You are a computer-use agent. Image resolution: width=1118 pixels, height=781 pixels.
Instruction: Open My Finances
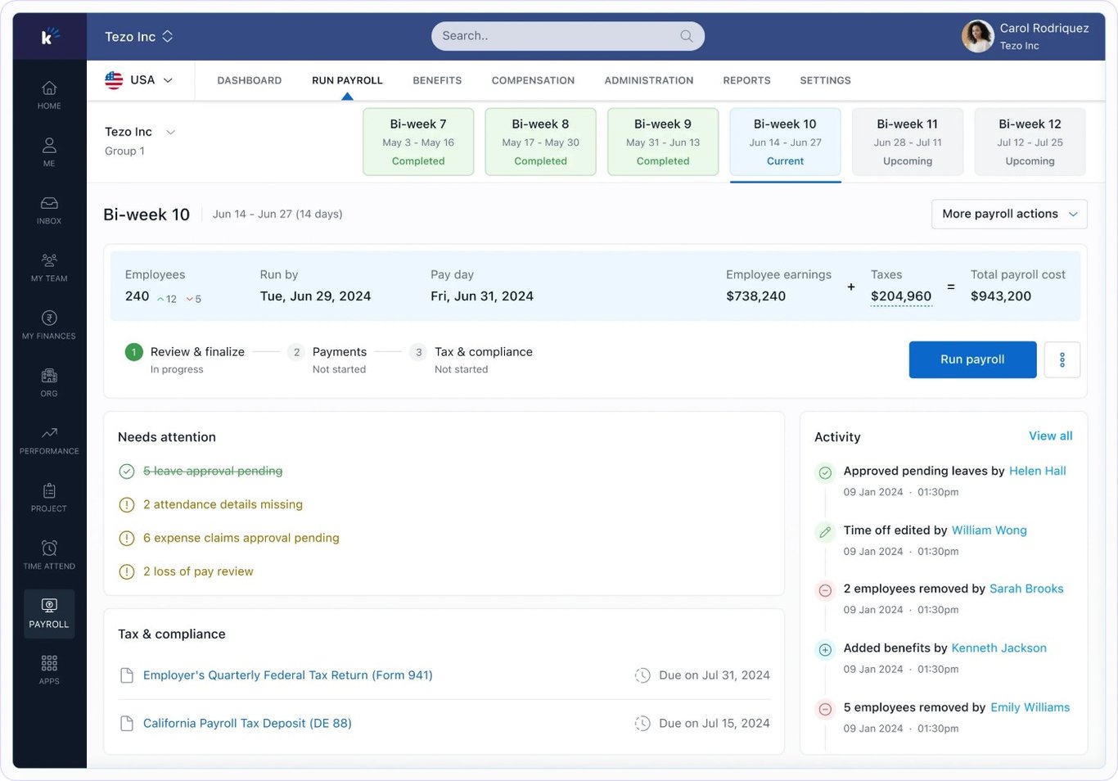[48, 324]
